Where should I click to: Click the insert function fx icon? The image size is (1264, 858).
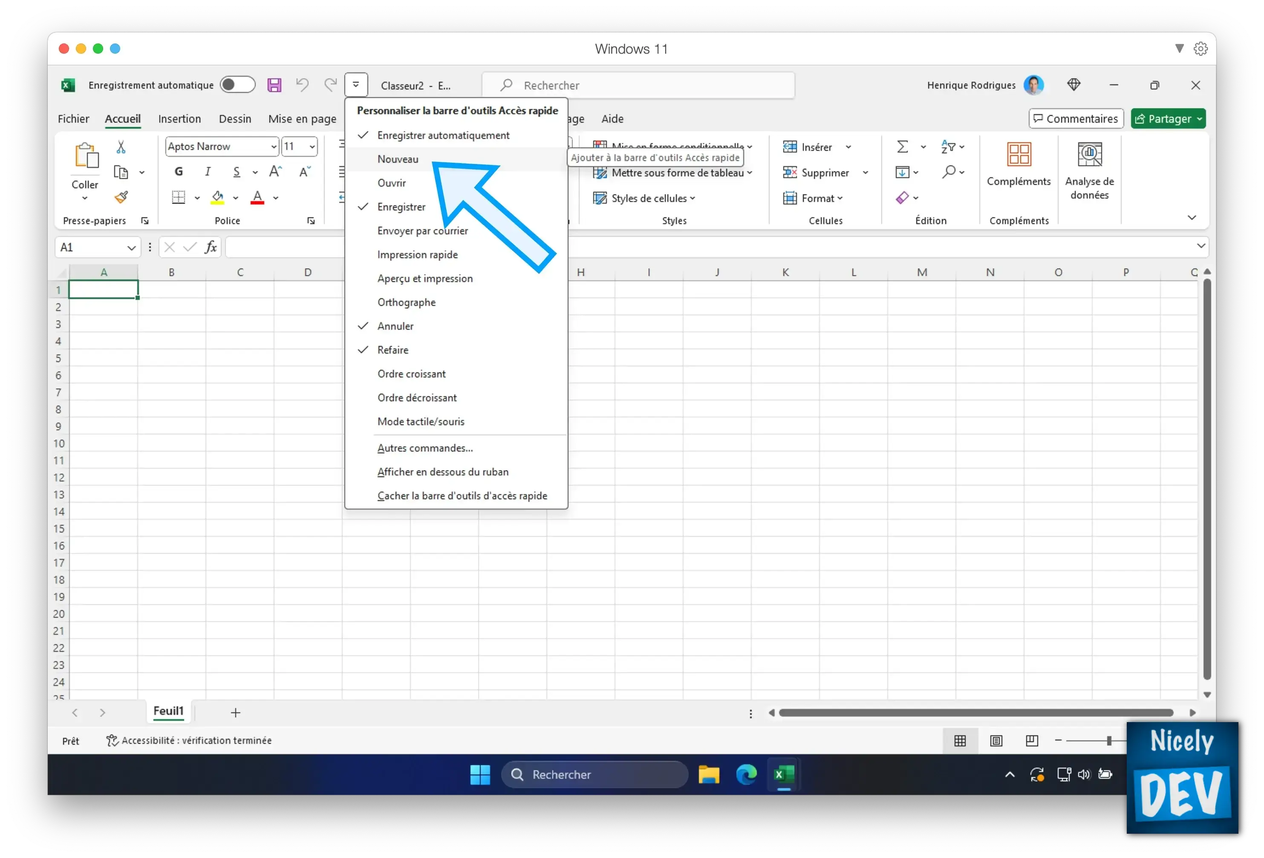(x=211, y=248)
